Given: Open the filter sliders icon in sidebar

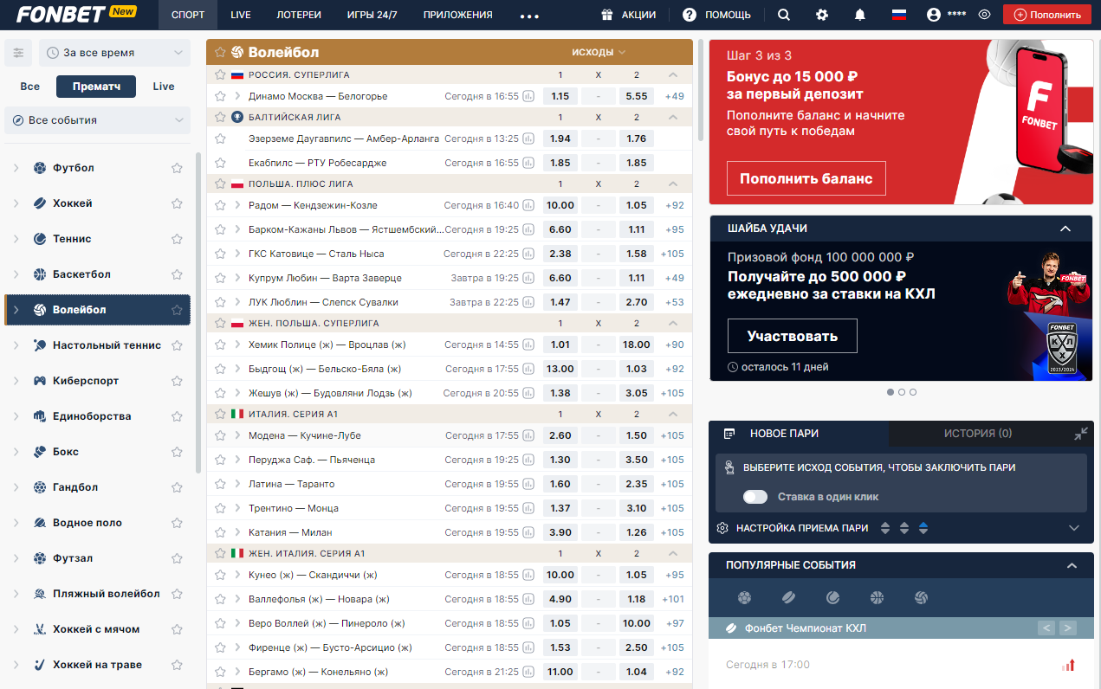Looking at the screenshot, I should coord(18,53).
